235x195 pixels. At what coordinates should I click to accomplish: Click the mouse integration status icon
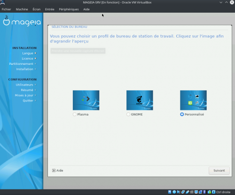[x=209, y=192]
